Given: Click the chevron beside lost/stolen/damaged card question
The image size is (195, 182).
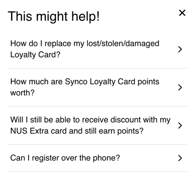Looking at the screenshot, I should tap(180, 49).
